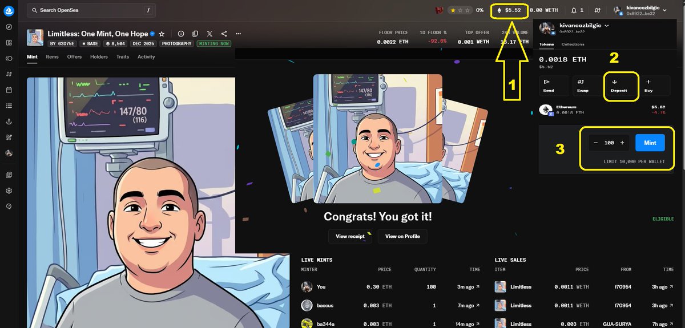685x328 pixels.
Task: Open the '3m ago' transaction link
Action: coord(469,287)
